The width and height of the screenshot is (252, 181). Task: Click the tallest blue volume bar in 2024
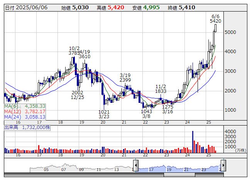pyautogui.click(x=193, y=142)
